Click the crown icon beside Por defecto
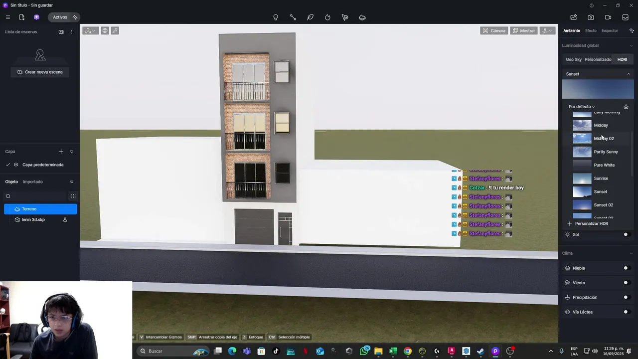The width and height of the screenshot is (638, 359). pyautogui.click(x=626, y=107)
